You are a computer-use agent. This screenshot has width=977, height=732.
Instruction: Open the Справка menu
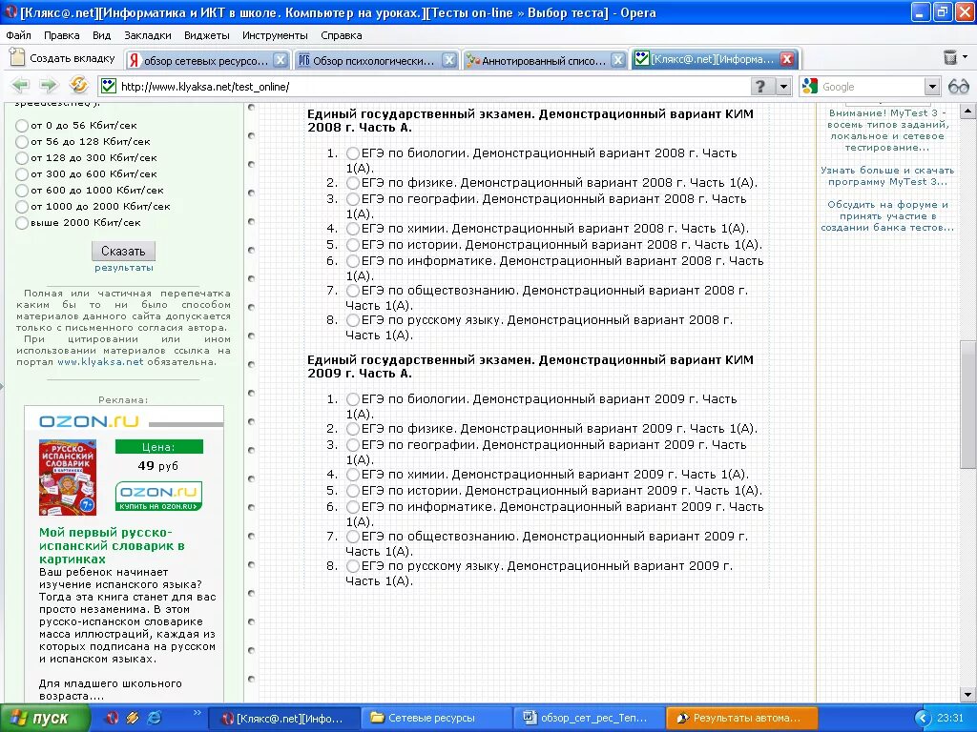click(x=341, y=35)
